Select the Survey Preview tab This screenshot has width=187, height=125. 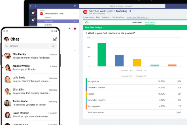[137, 22]
